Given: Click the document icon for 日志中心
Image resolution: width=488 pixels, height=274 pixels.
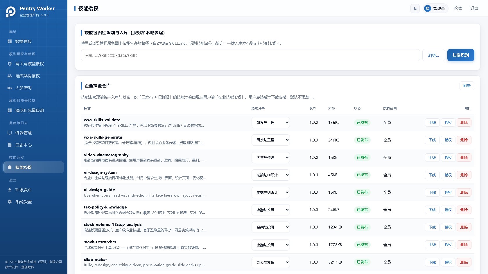Looking at the screenshot, I should 10,145.
